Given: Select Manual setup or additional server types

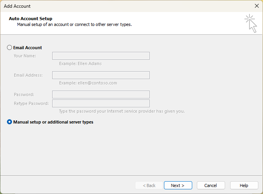Looking at the screenshot, I should pos(10,122).
